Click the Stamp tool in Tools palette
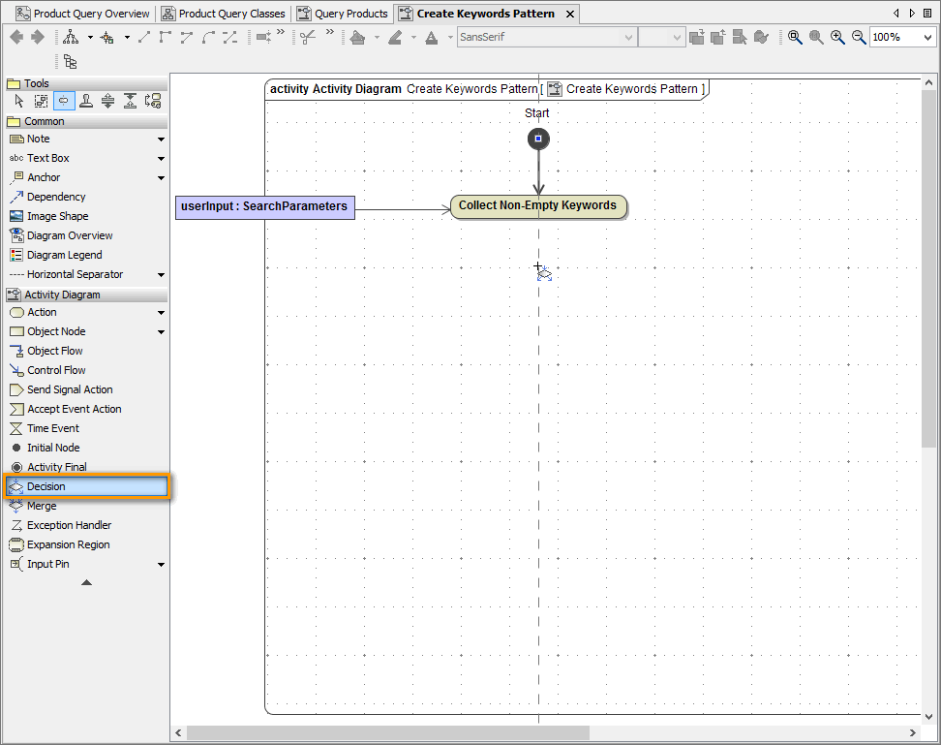Screen dimensions: 941x745 pos(86,101)
